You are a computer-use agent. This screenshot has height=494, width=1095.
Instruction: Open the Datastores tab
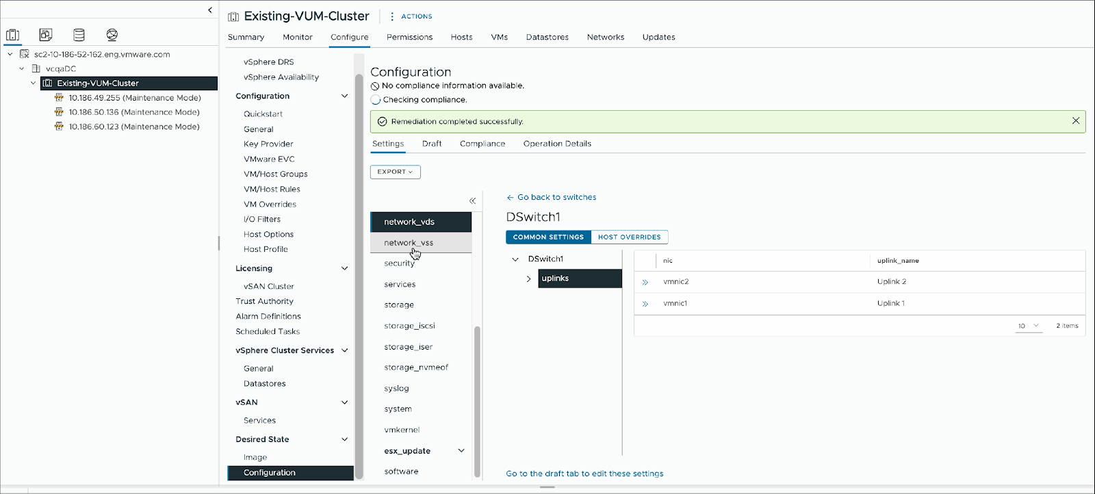[x=547, y=37]
